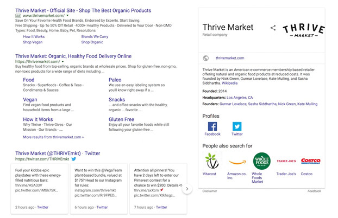This screenshot has height=218, width=338.
Task: Click More results from thrivemarket.com
Action: pyautogui.click(x=53, y=137)
